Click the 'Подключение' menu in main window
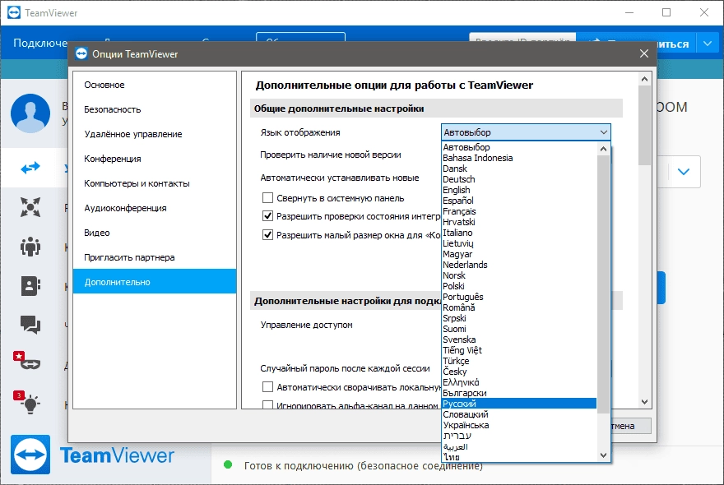 coord(40,43)
